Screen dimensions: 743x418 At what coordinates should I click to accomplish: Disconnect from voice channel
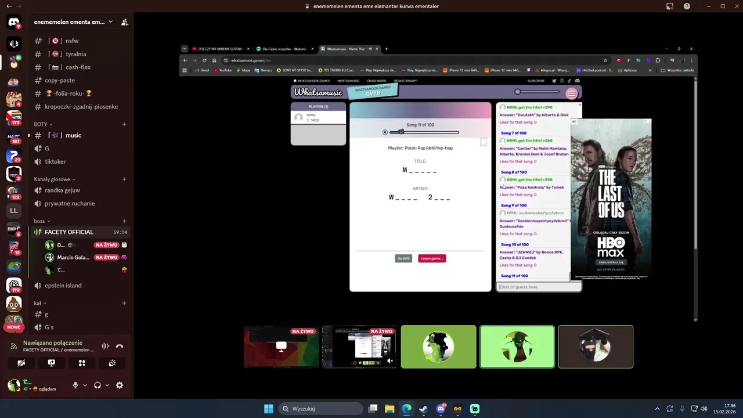pyautogui.click(x=120, y=346)
